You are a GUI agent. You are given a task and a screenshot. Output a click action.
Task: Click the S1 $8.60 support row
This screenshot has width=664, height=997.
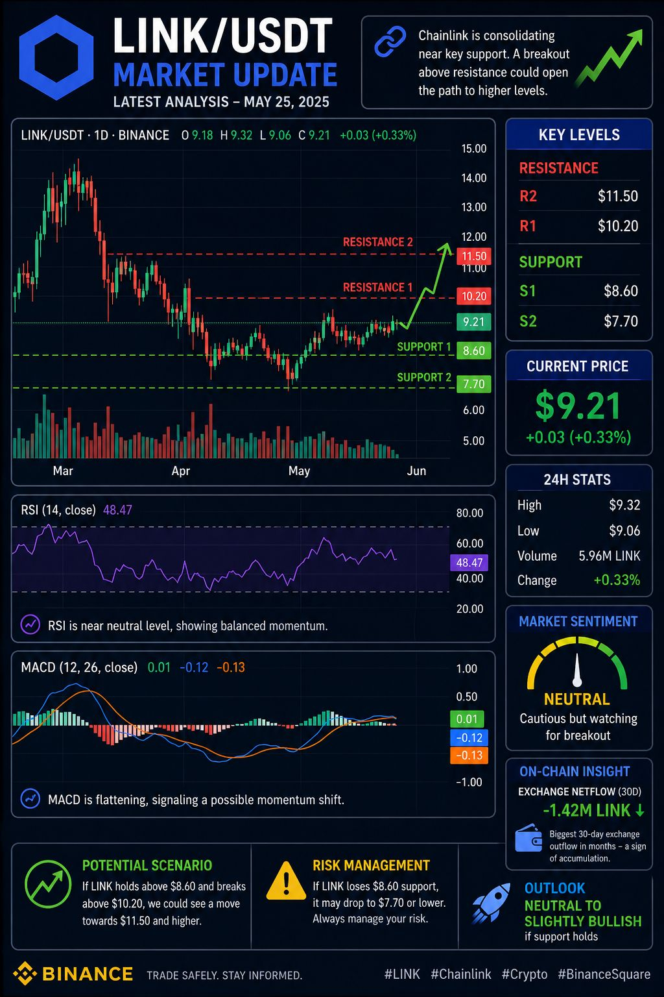579,291
